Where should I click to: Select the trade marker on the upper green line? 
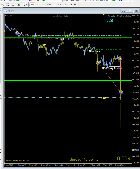pos(62,39)
